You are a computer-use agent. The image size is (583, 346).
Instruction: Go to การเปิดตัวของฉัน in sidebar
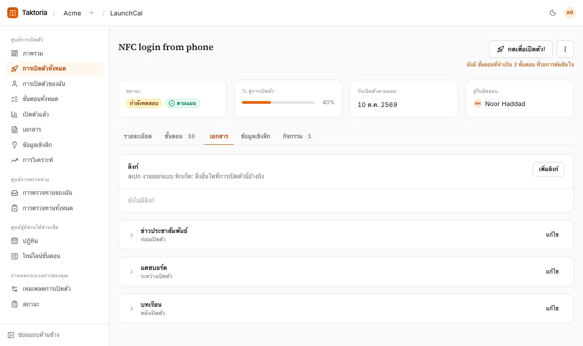pyautogui.click(x=54, y=84)
